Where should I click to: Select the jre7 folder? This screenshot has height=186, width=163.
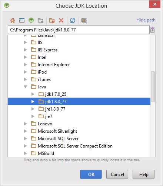45,116
